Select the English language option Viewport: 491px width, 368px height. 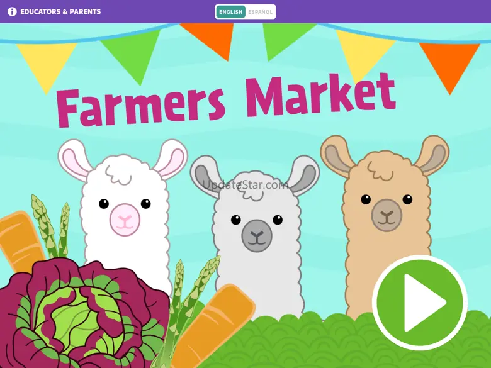[x=230, y=12]
